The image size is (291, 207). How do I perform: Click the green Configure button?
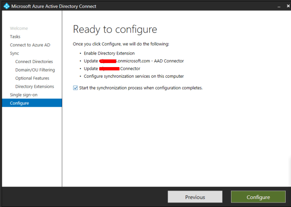coord(258,197)
